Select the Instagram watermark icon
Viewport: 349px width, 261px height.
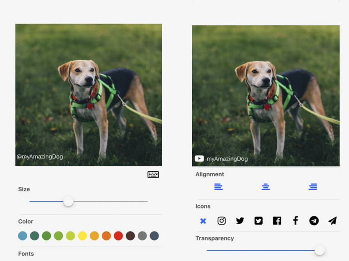[x=221, y=221]
